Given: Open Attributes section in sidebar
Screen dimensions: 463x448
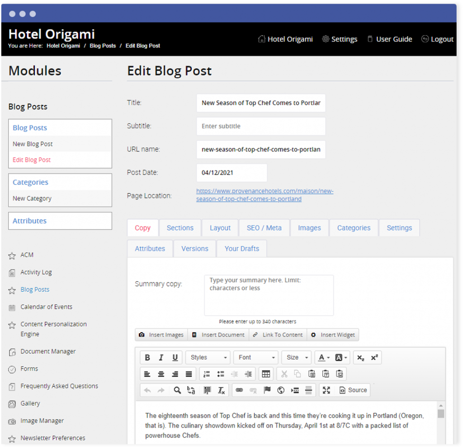Looking at the screenshot, I should [60, 221].
